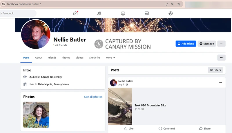
Task: Click the site information icon in address bar
Action: [x=3, y=4]
